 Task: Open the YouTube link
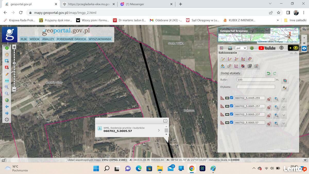267,48
